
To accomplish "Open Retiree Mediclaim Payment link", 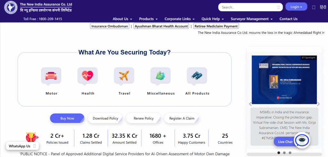I will pyautogui.click(x=216, y=26).
